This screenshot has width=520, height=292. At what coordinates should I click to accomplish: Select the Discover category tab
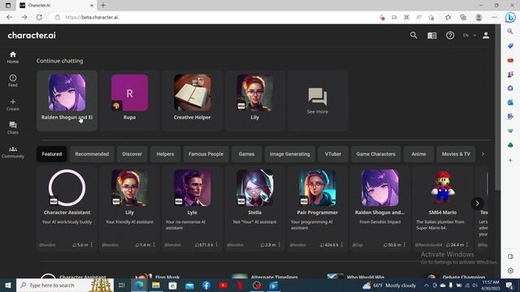pyautogui.click(x=132, y=154)
